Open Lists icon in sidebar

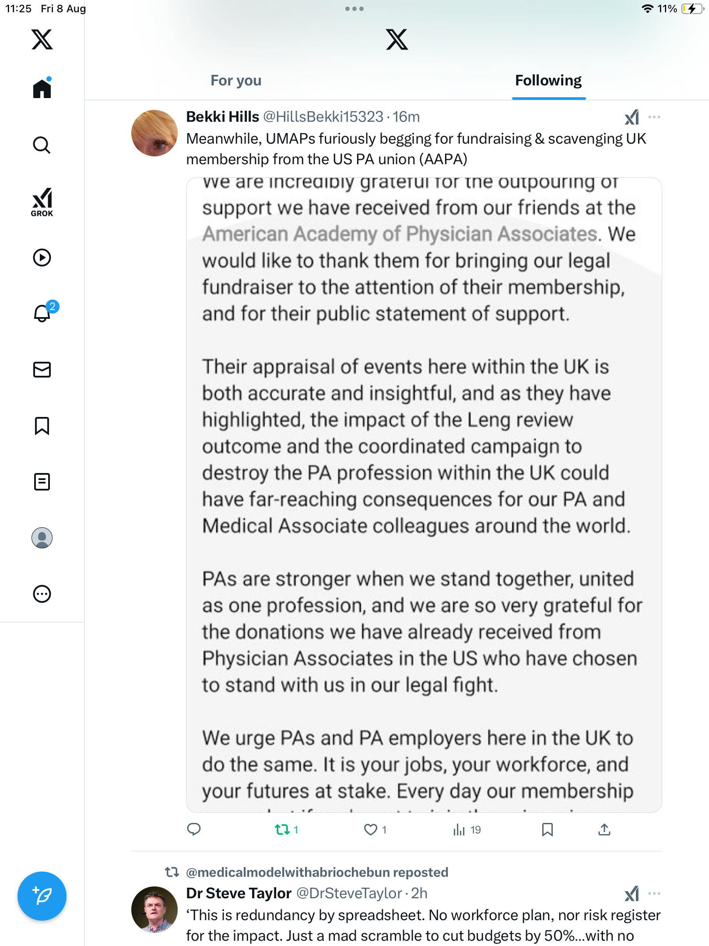[x=42, y=482]
